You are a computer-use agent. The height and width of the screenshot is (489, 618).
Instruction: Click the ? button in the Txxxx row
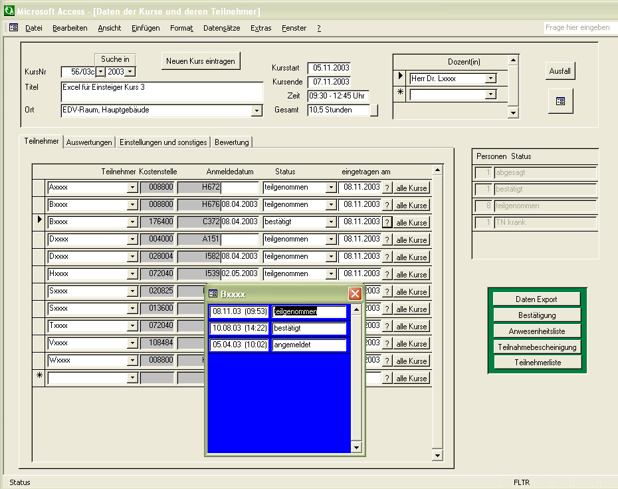387,327
